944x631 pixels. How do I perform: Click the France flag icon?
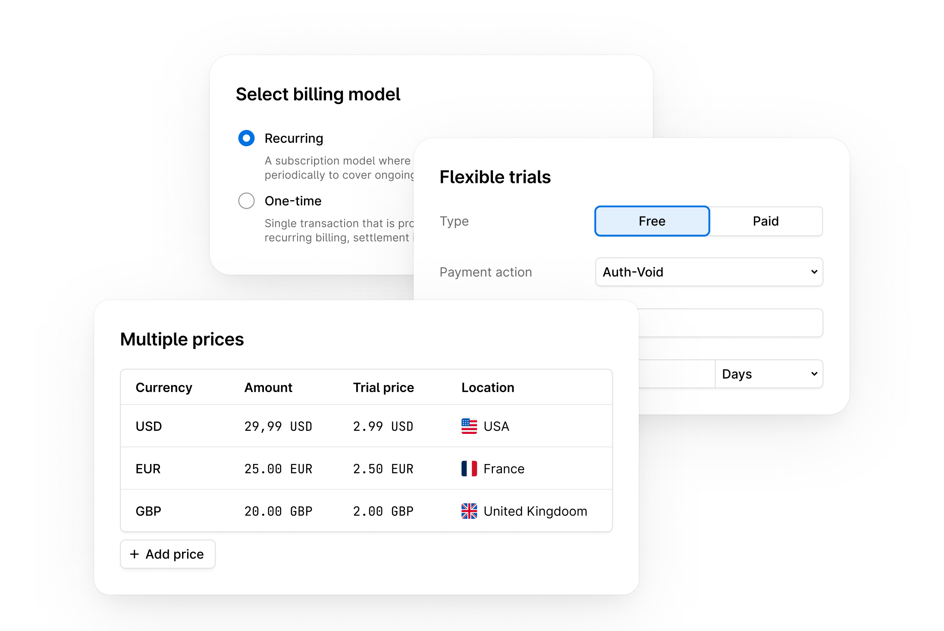pos(468,468)
